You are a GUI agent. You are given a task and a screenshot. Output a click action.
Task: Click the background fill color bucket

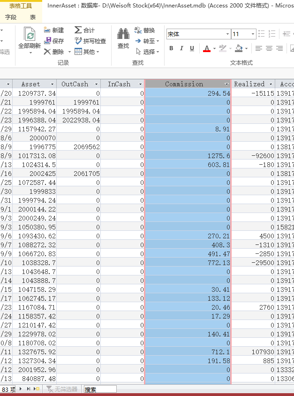coord(239,48)
